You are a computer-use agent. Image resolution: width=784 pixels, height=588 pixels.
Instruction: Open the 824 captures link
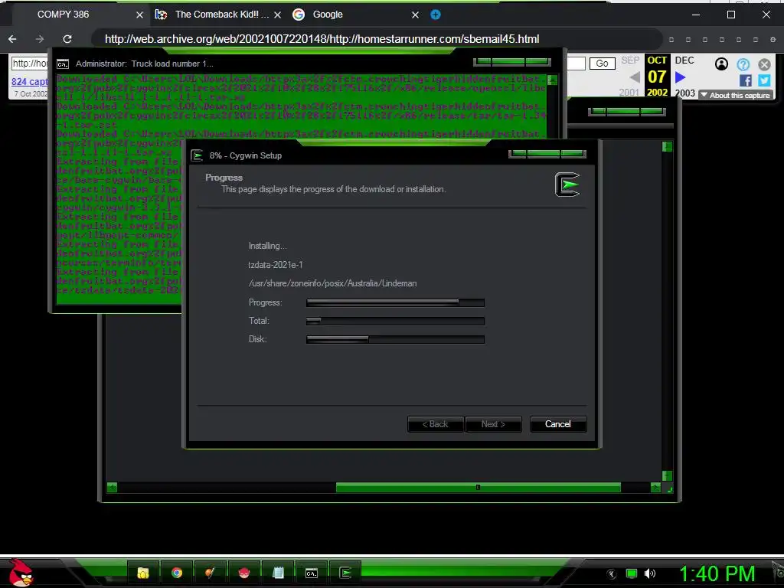click(x=30, y=81)
